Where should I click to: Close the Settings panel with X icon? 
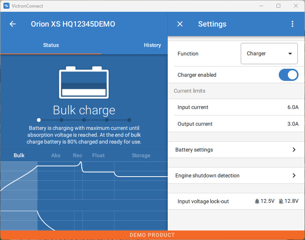[180, 24]
